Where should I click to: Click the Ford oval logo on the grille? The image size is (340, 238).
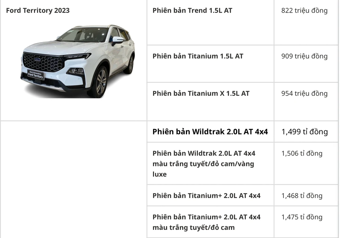pyautogui.click(x=37, y=59)
